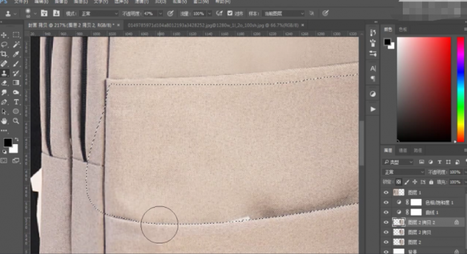Hide the 图层 1 layer
This screenshot has width=467, height=254.
click(386, 192)
